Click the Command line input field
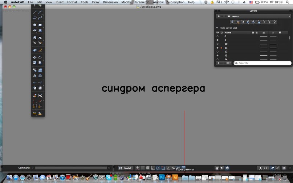This screenshot has width=293, height=183. [71, 168]
